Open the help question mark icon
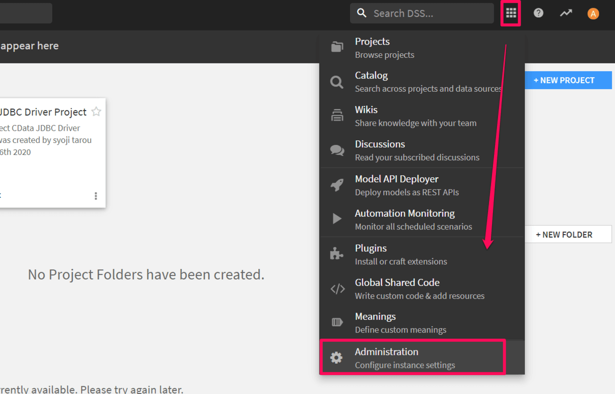The image size is (615, 394). 538,13
